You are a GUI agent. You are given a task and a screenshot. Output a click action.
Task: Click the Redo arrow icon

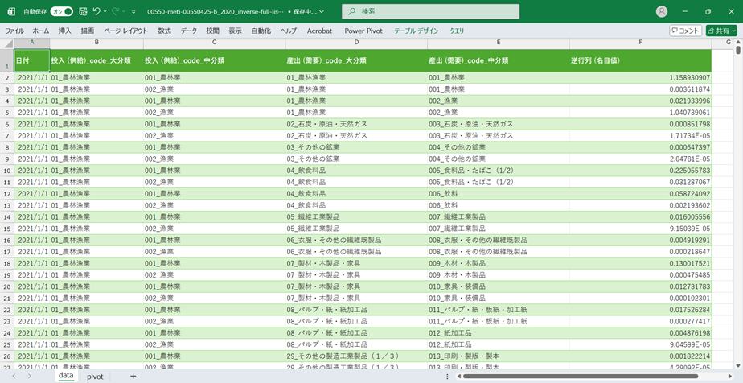tap(116, 12)
